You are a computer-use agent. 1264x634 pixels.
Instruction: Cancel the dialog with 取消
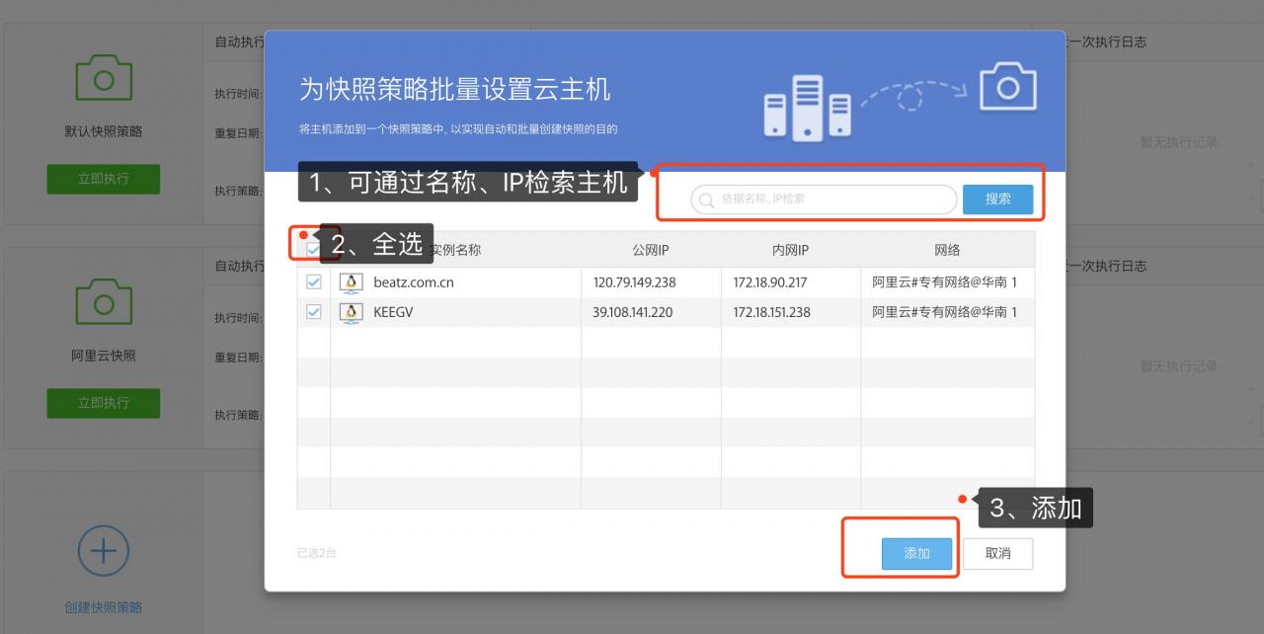coord(998,554)
